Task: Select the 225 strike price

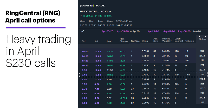Action: 202,65
